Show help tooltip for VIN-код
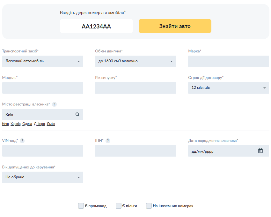The image size is (271, 217). tap(22, 141)
